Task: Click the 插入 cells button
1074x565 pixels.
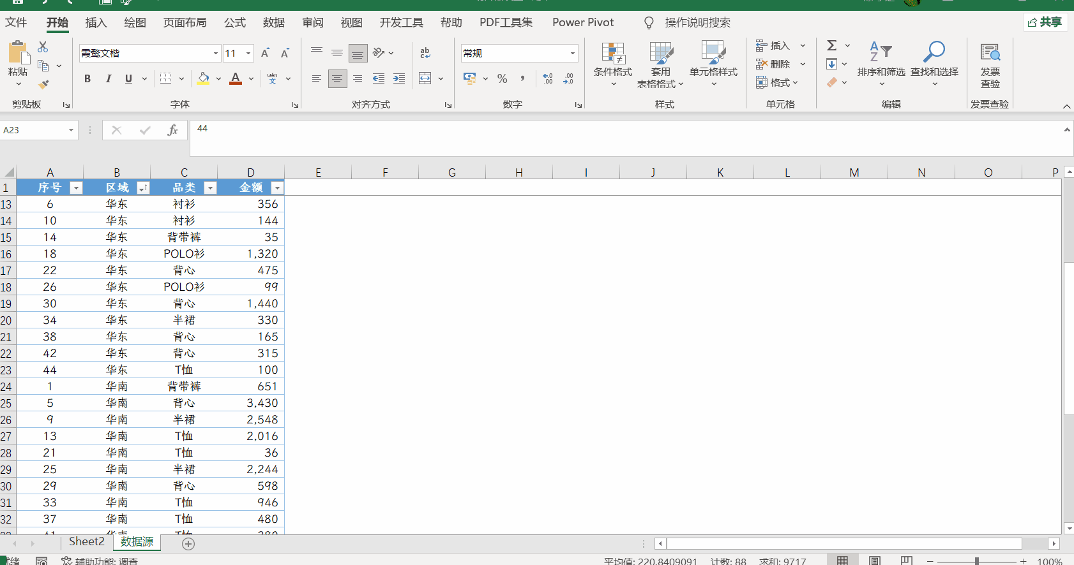Action: (773, 46)
